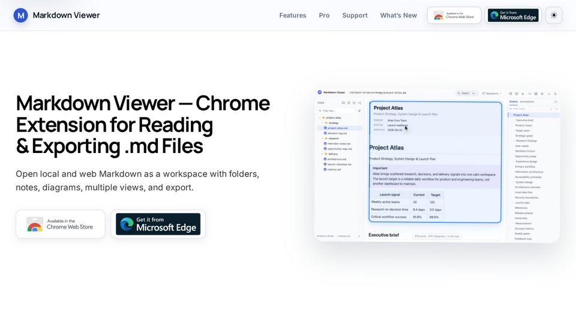Open the What's New nav link

[398, 16]
